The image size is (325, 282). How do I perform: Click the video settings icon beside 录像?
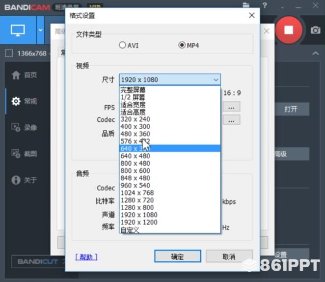(16, 127)
